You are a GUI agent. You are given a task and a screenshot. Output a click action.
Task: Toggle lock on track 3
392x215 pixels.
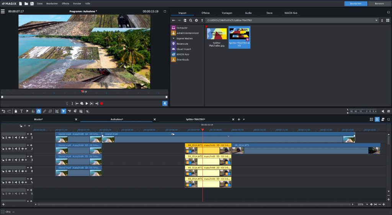(3, 160)
